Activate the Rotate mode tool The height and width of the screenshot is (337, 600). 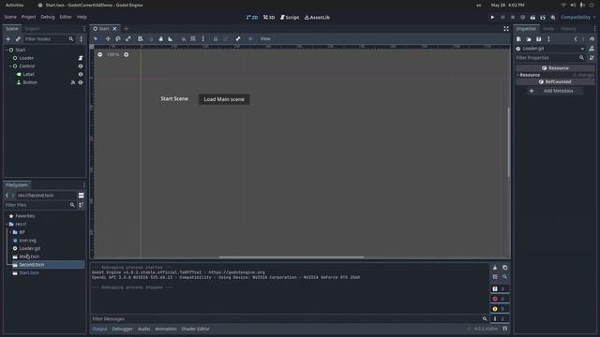(x=118, y=38)
